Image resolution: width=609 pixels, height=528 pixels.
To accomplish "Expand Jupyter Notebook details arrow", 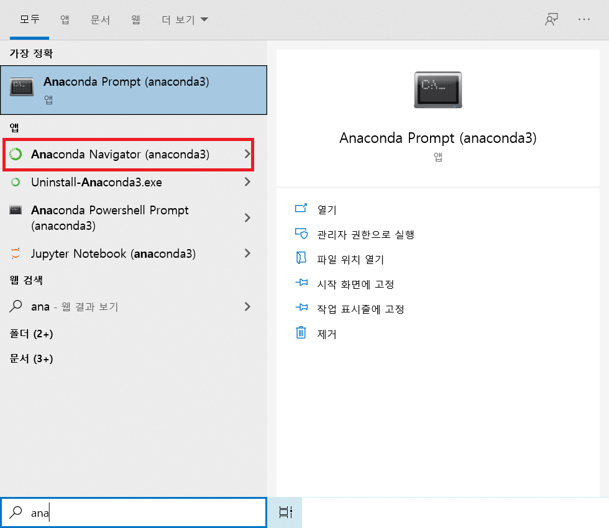I will [x=247, y=253].
